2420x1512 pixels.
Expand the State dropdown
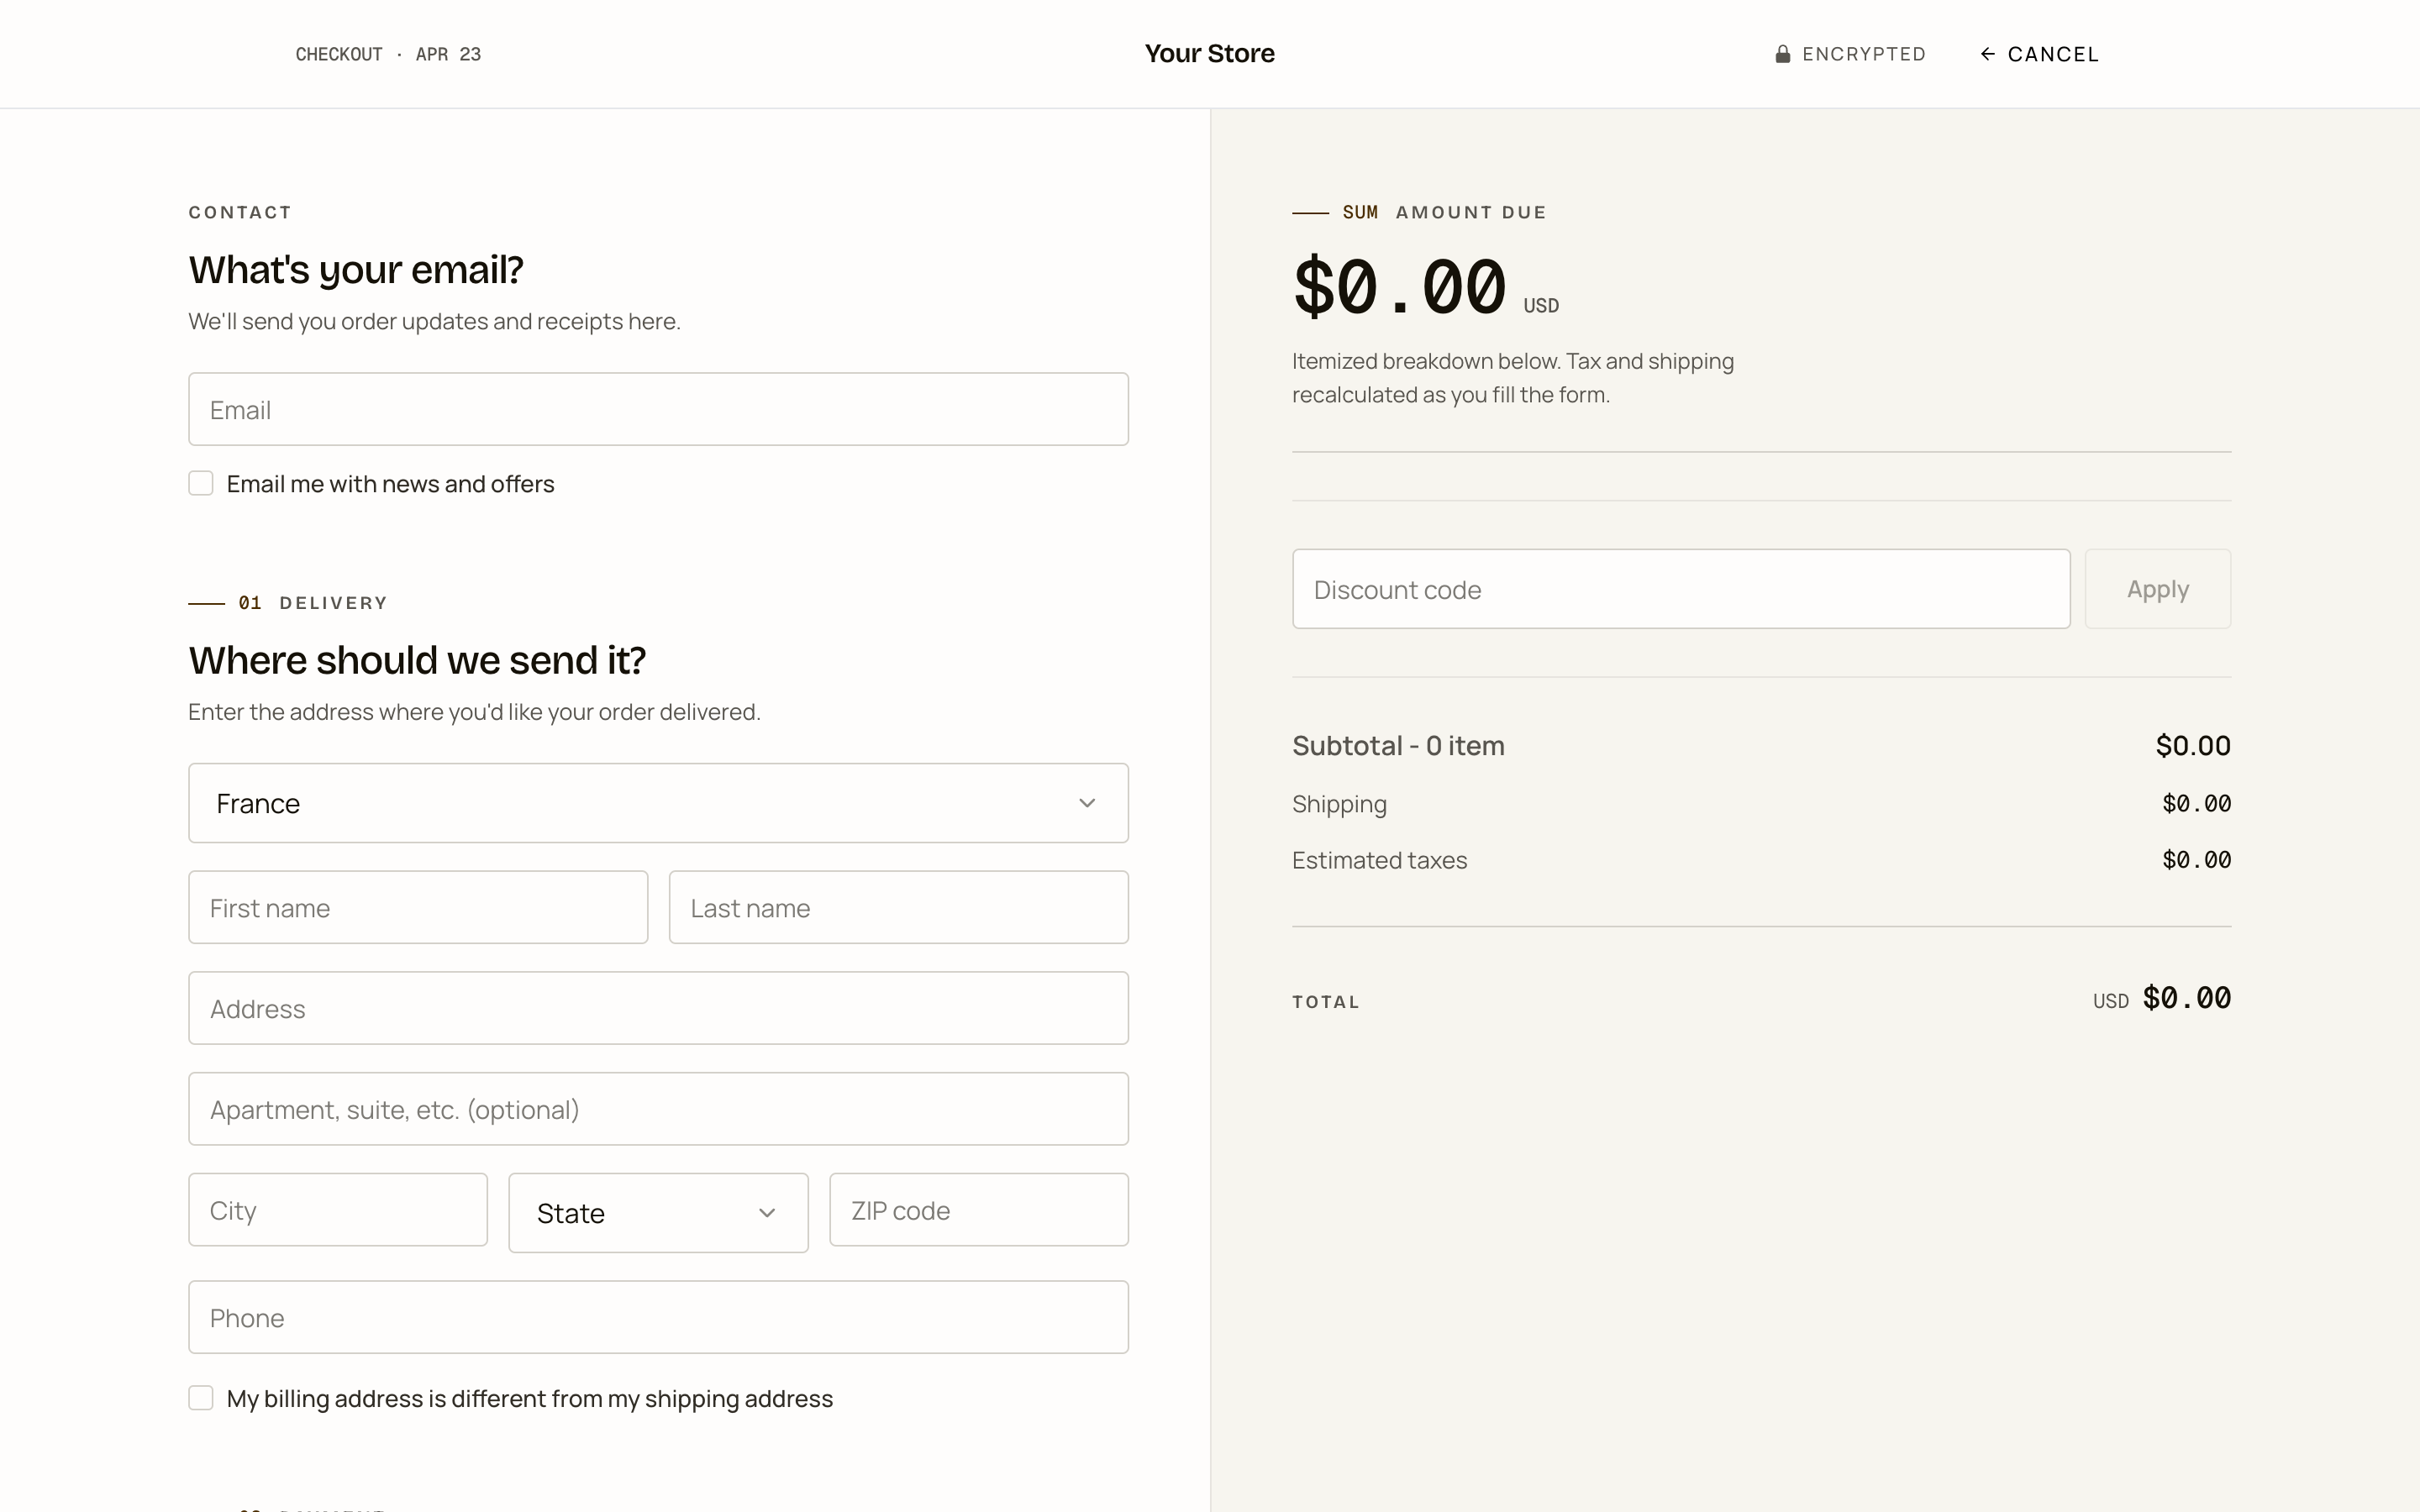pyautogui.click(x=640, y=1213)
